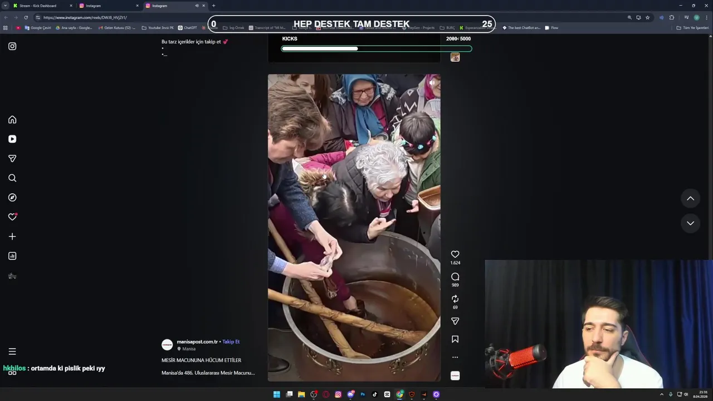Bookmark page with star icon
The image size is (713, 401).
point(647,17)
